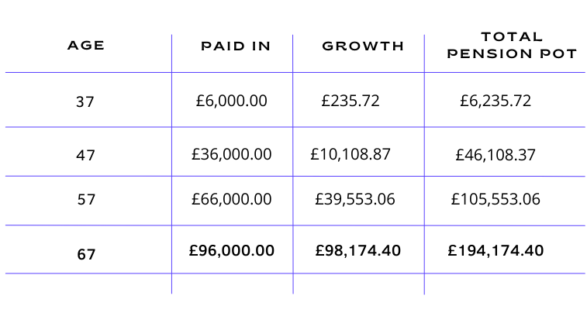The height and width of the screenshot is (330, 587).
Task: Click the £10,108.87 growth figure
Action: [x=350, y=154]
